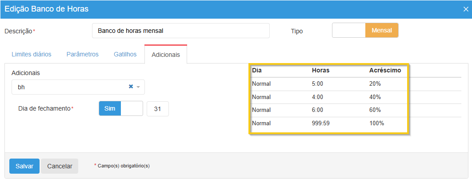Open the Adicionais combo box with 'bh'

pyautogui.click(x=71, y=87)
